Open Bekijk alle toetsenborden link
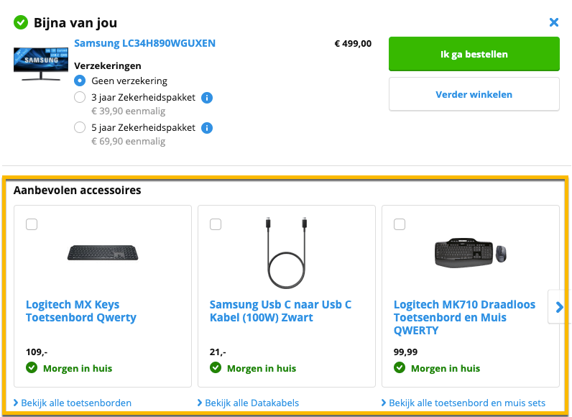 [75, 403]
